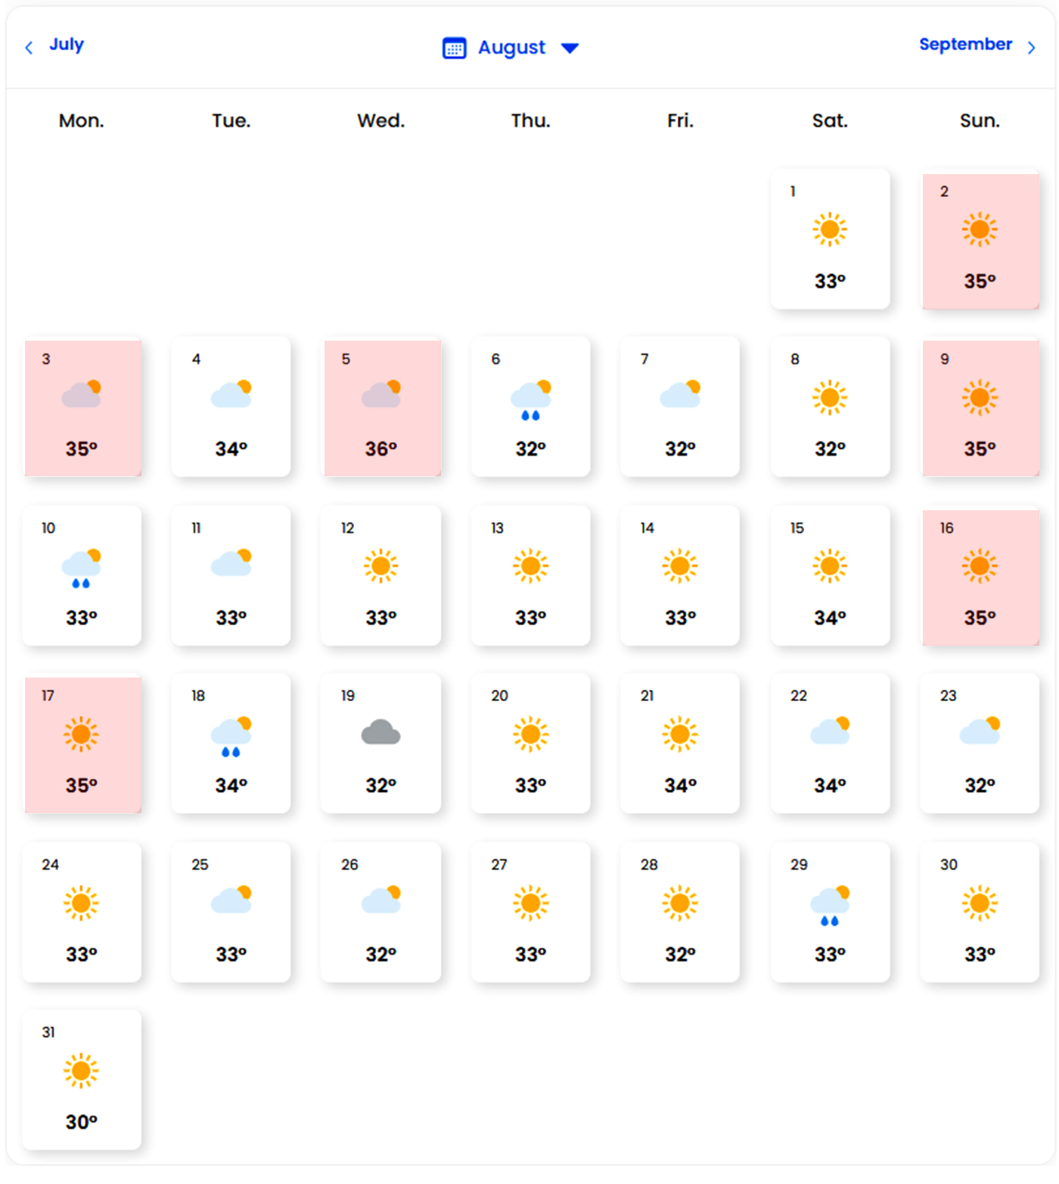Click the calendar icon beside August
1059x1184 pixels.
(x=454, y=48)
